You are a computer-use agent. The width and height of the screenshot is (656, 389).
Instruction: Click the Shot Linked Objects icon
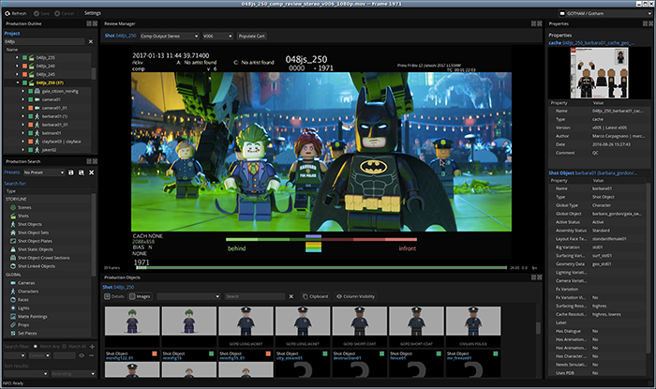pyautogui.click(x=13, y=266)
